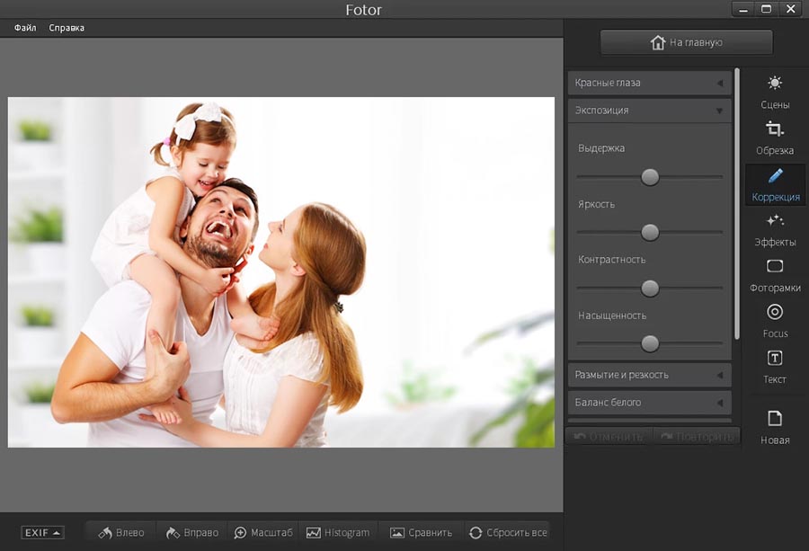
Task: Open the Эффекты sparkle icon
Action: (775, 221)
